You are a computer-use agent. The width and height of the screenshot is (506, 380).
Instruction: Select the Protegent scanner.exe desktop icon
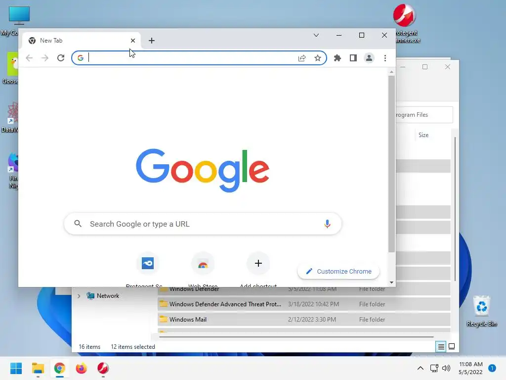pyautogui.click(x=405, y=23)
